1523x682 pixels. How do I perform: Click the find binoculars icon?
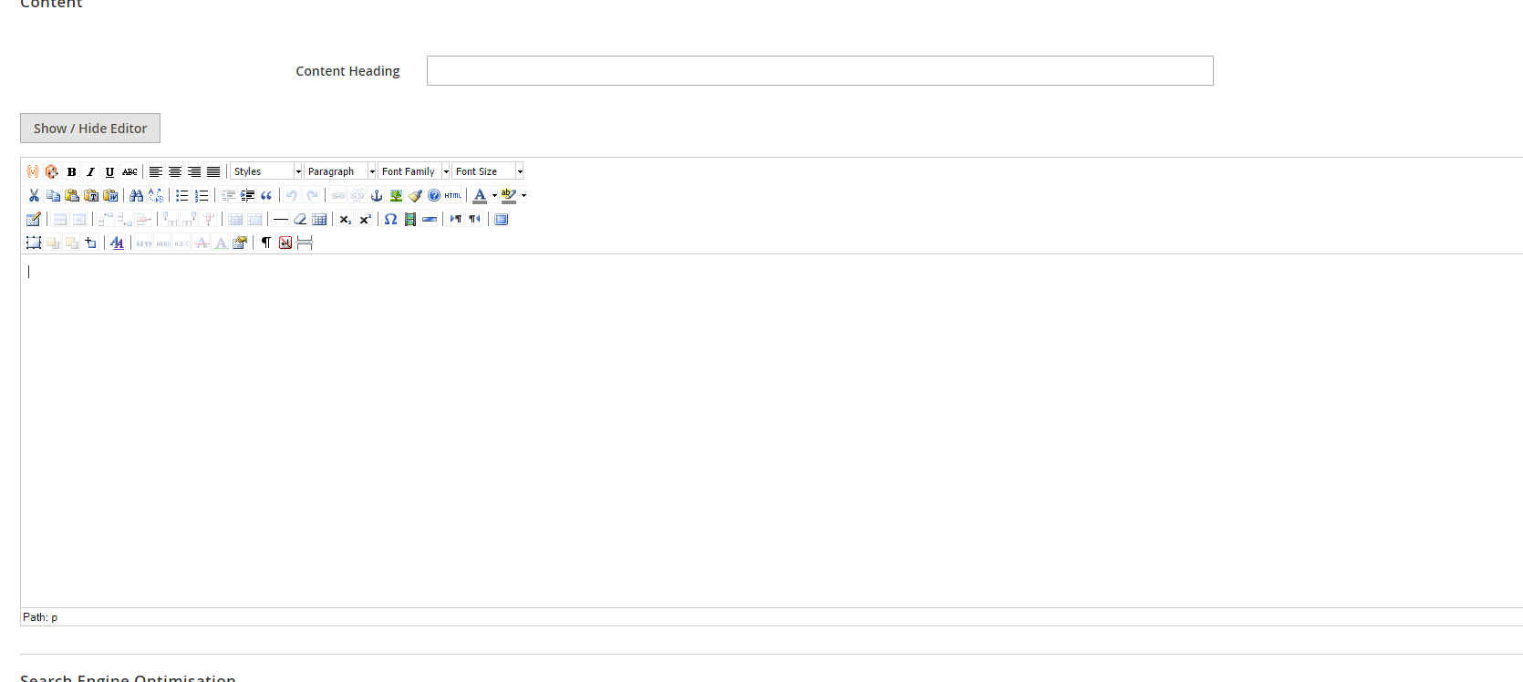(137, 195)
